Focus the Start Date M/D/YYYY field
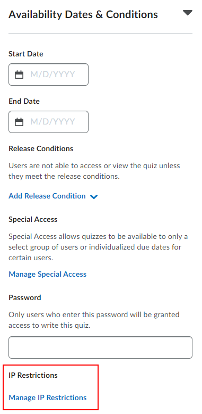 tap(48, 74)
